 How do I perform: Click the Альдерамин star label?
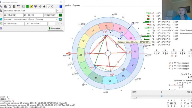pyautogui.click(x=186, y=33)
